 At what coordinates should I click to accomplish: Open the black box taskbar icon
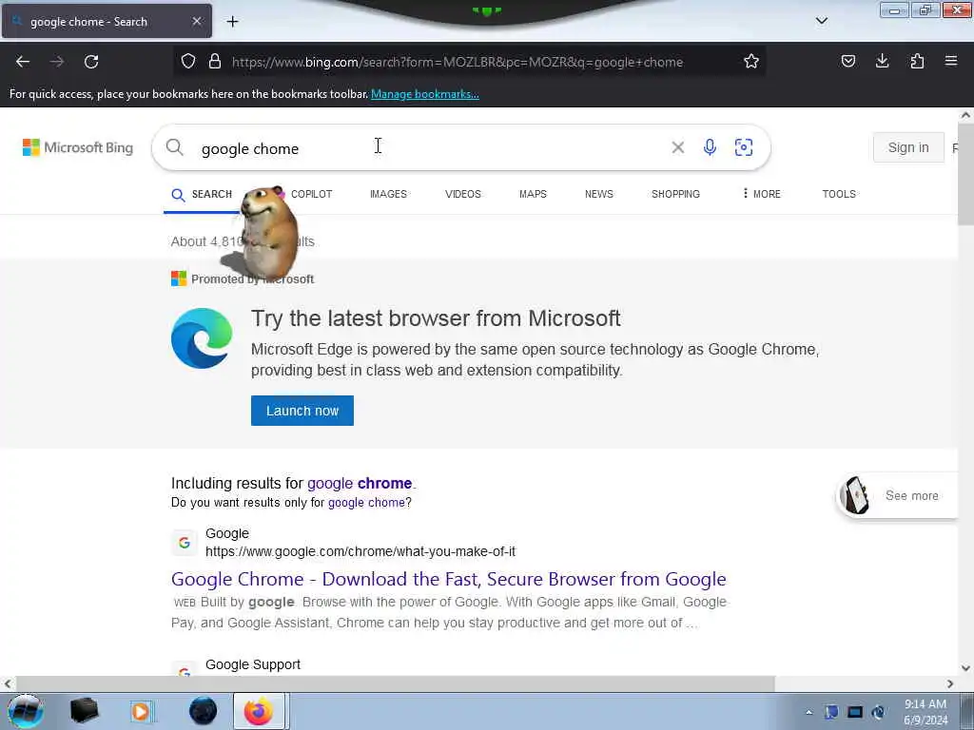click(85, 711)
